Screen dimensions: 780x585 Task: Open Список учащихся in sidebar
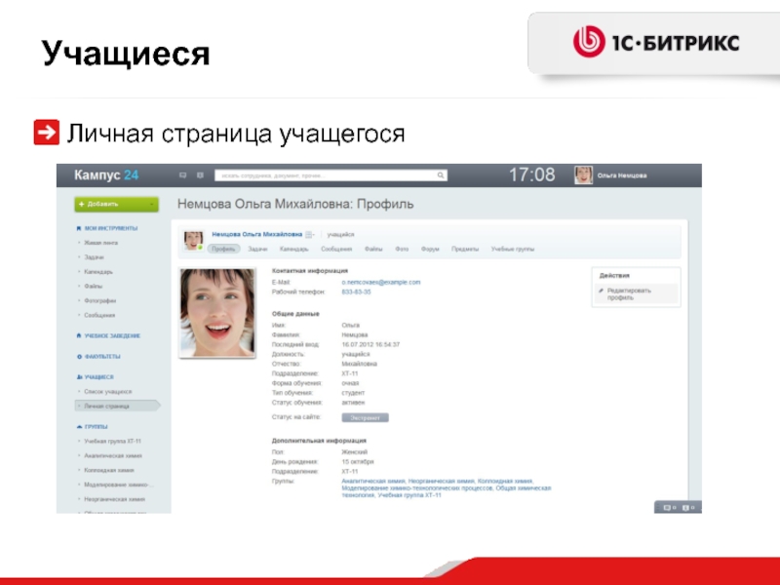point(108,392)
